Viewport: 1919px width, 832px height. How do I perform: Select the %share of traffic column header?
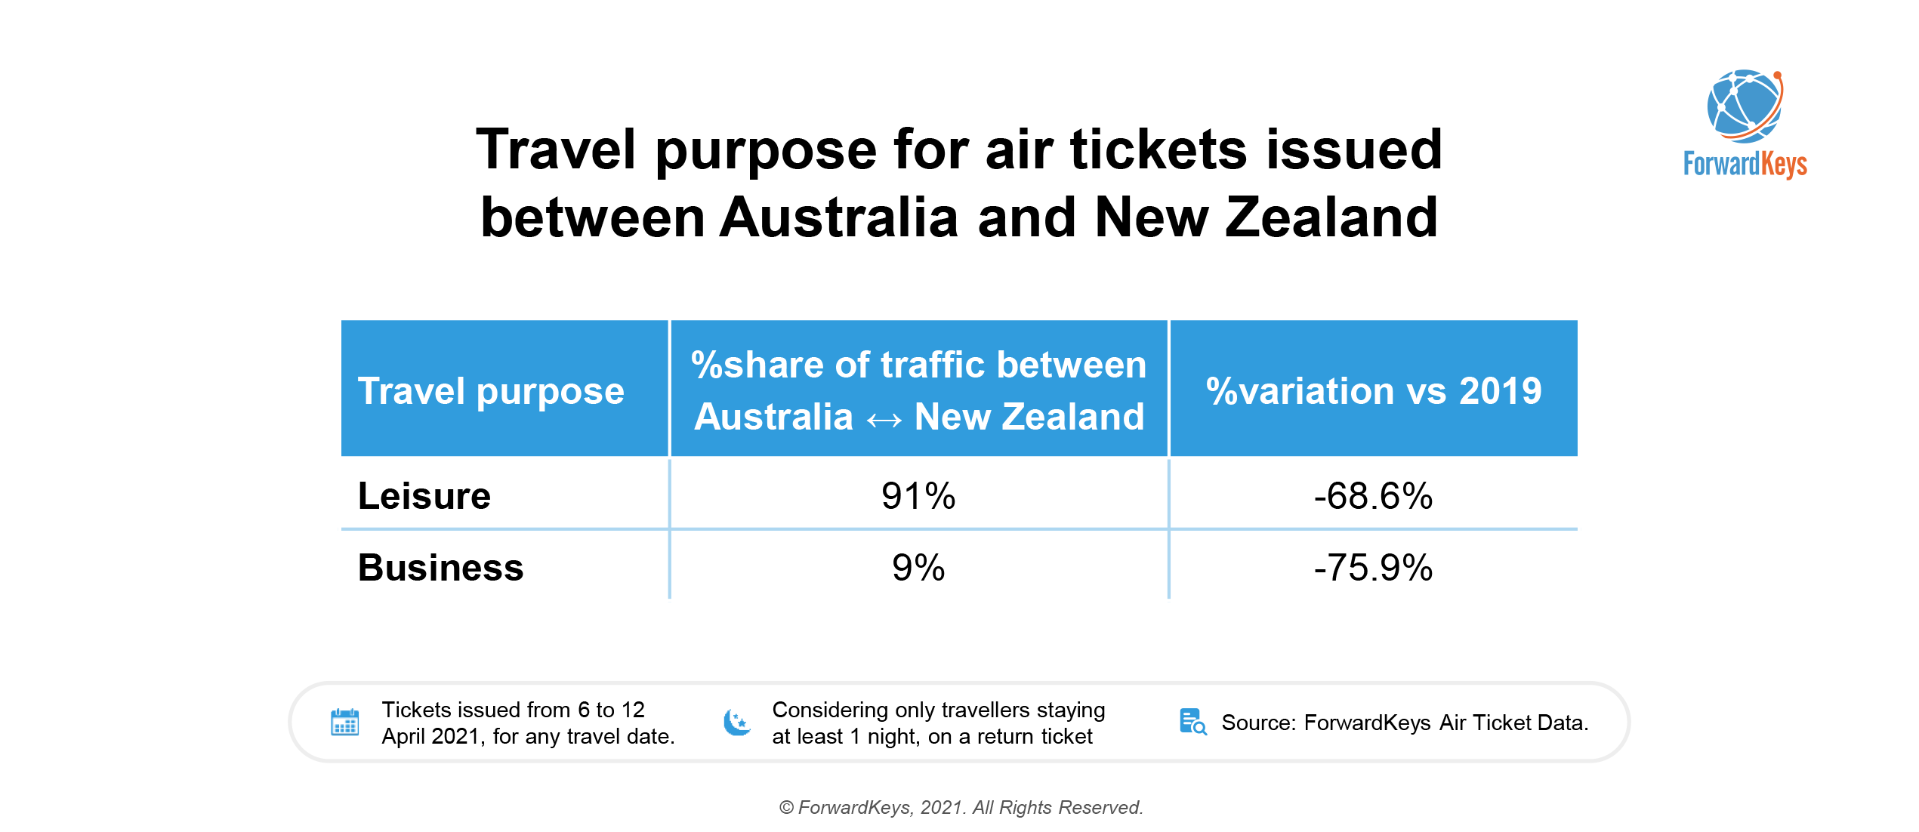[919, 388]
